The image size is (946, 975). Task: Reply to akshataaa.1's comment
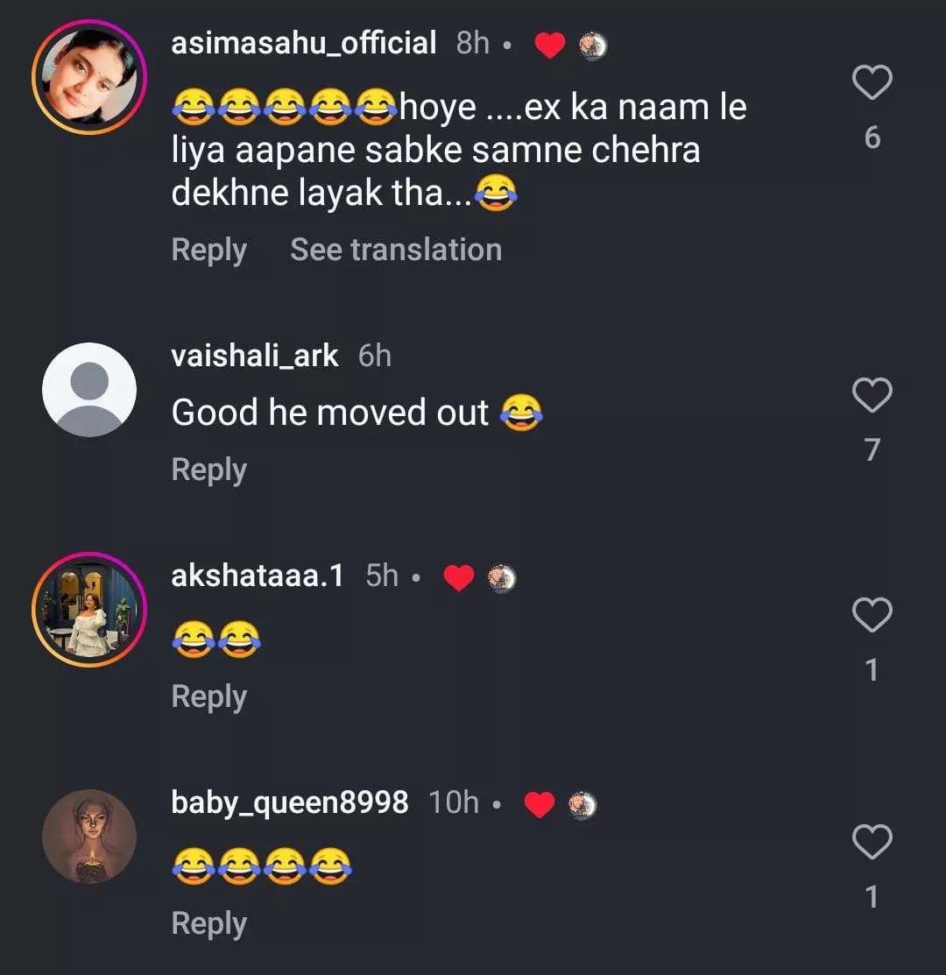(208, 696)
